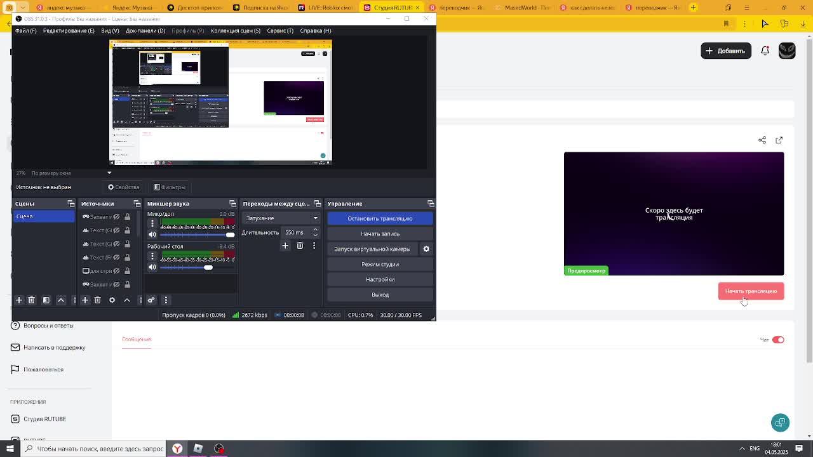Open source properties gear in Sources panel
Image resolution: width=813 pixels, height=457 pixels.
point(112,300)
